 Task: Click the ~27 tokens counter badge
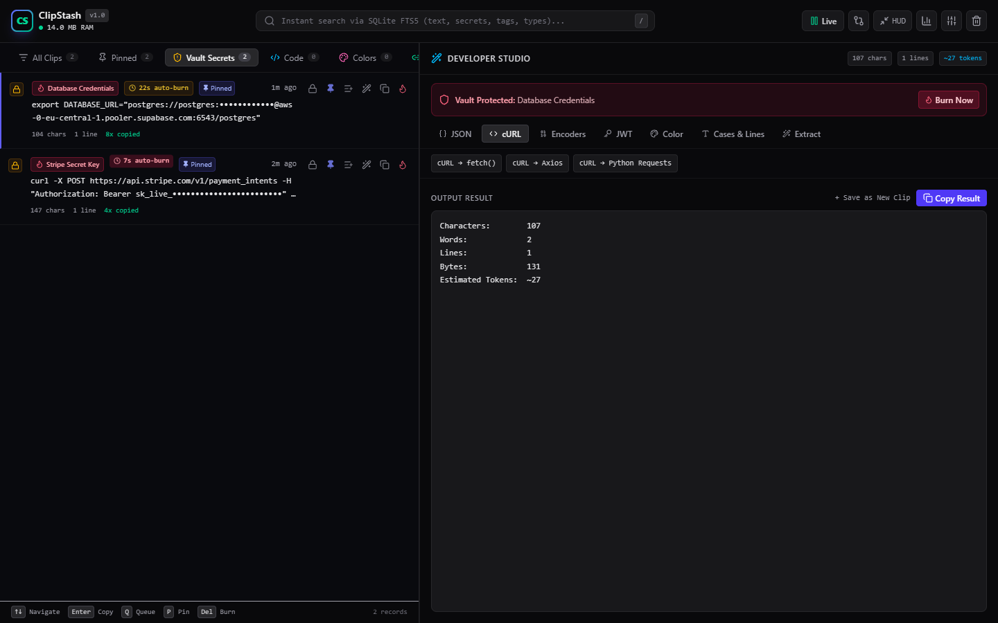coord(963,58)
